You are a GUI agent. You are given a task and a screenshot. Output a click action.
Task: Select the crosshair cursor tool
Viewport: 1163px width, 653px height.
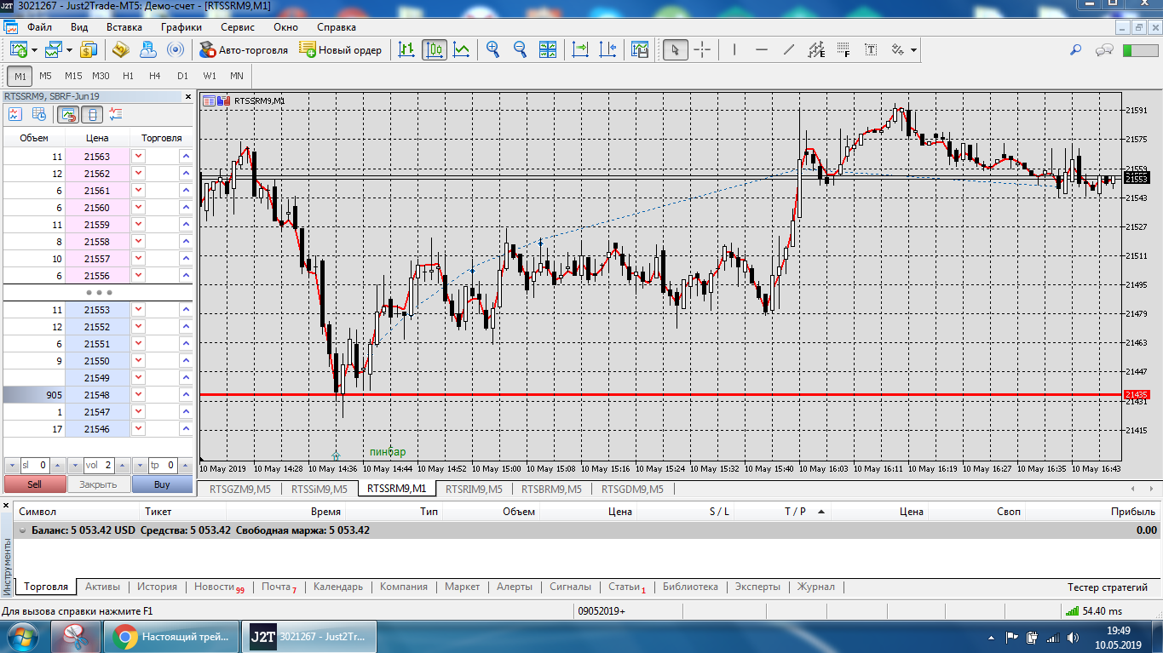click(x=702, y=50)
